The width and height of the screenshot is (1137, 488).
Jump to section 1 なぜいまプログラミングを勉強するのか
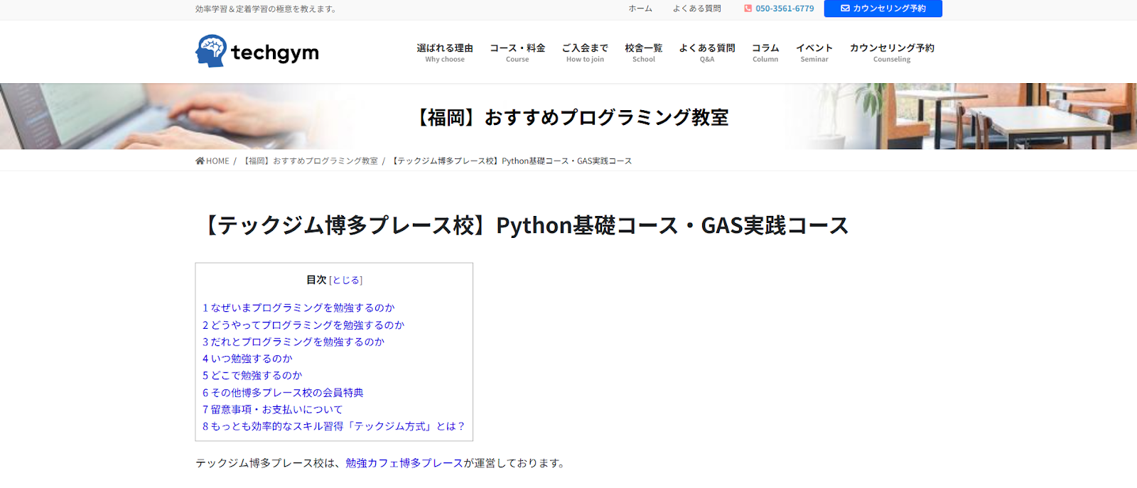coord(298,308)
